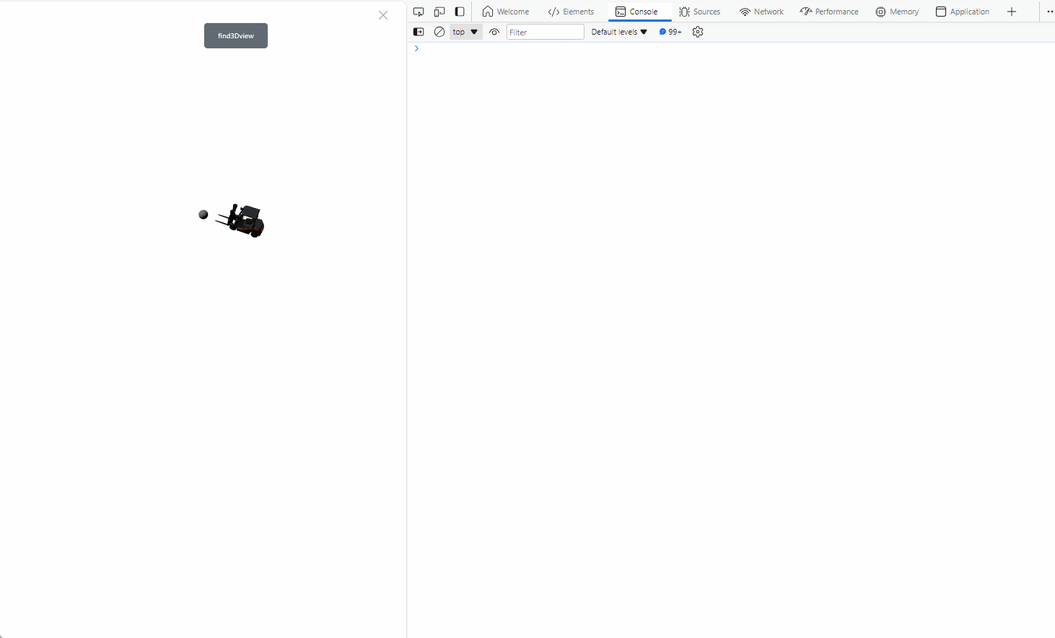Open the Default levels dropdown

[618, 32]
